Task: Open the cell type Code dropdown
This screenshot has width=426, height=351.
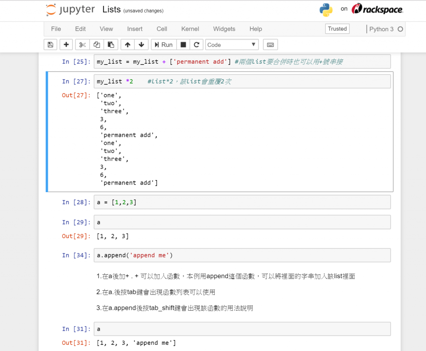Action: 232,45
